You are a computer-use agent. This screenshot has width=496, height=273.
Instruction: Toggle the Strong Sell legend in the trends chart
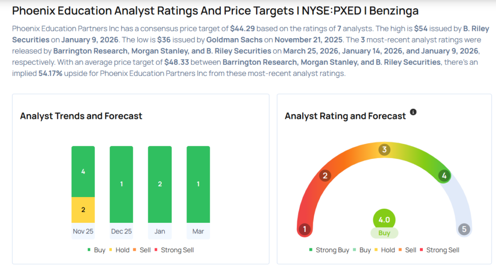(x=173, y=250)
